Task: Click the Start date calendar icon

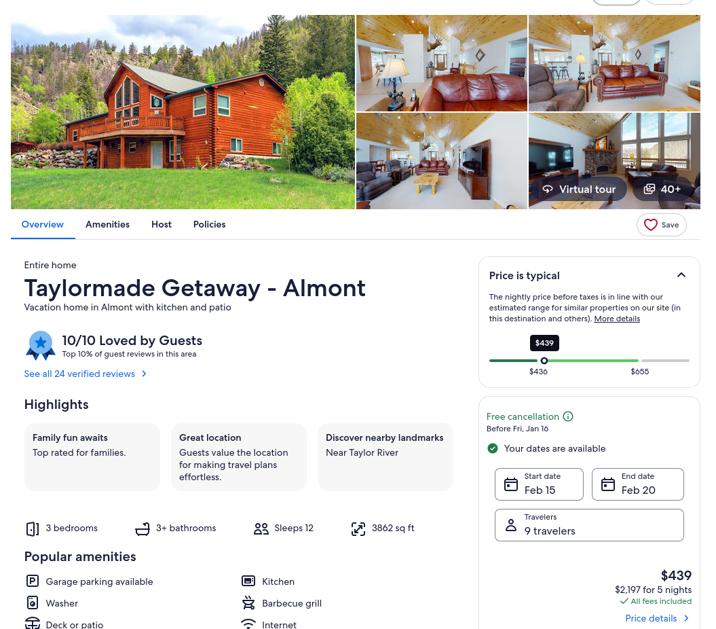Action: (x=510, y=484)
